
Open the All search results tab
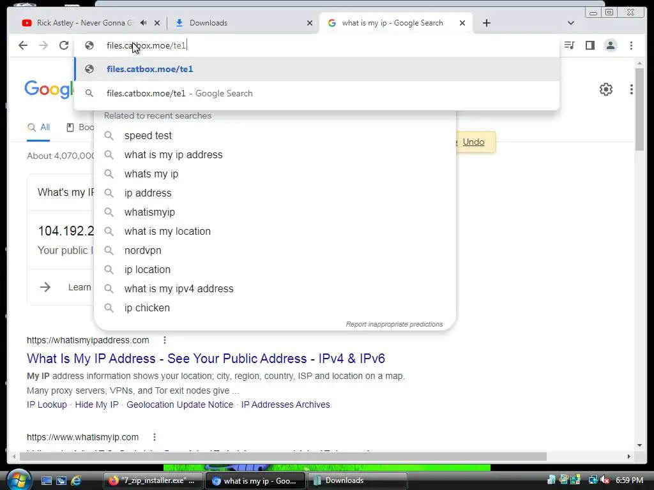[38, 128]
